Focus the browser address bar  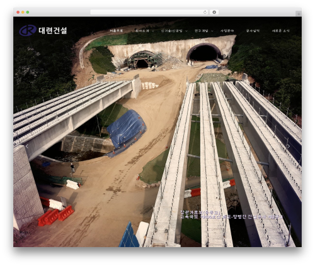146,12
